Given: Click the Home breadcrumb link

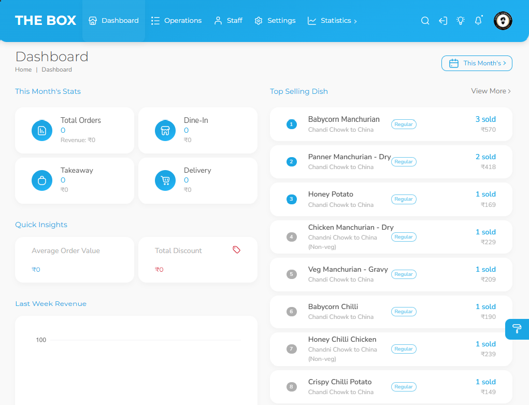Looking at the screenshot, I should pos(23,69).
